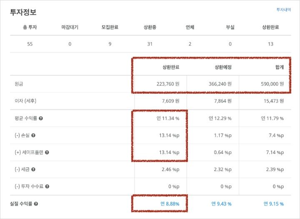
Task: Click help icon next to 평균 수익률
Action: tap(41, 119)
